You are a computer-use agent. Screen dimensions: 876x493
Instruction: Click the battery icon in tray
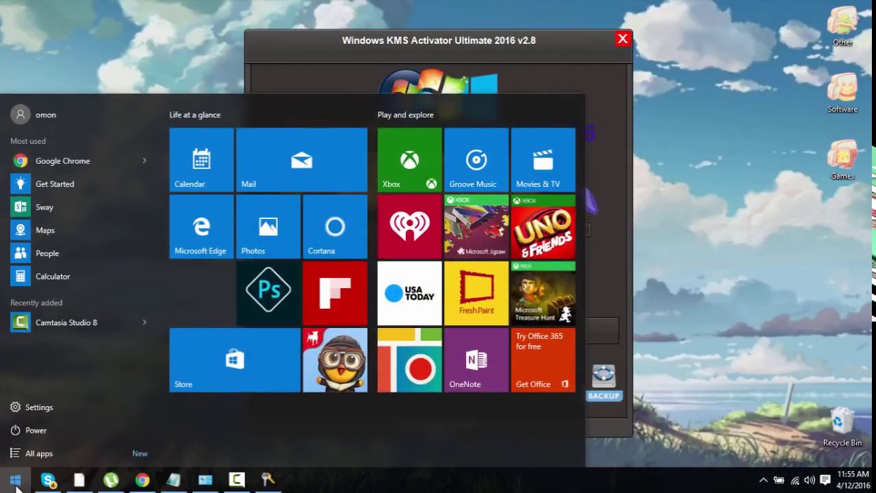(779, 480)
